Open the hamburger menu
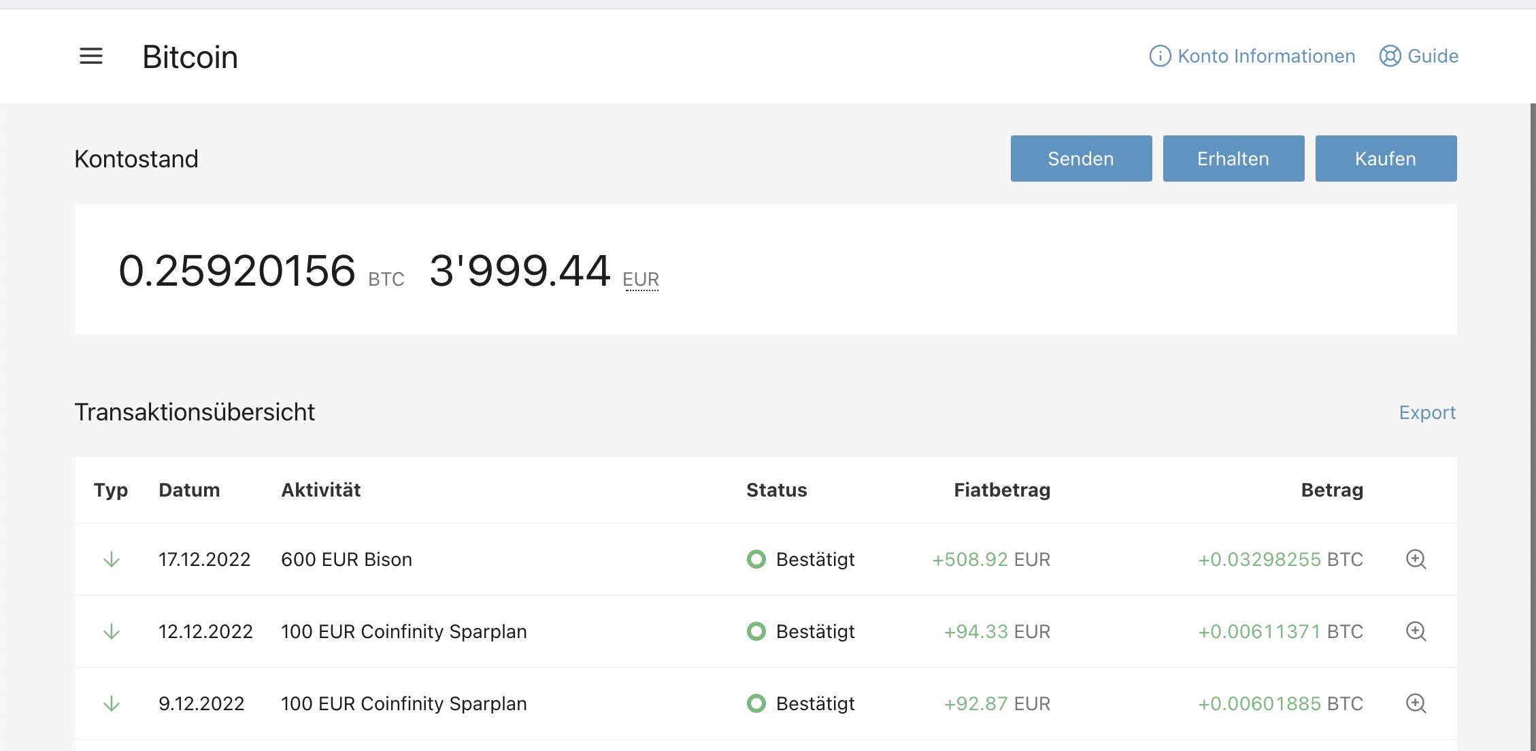Image resolution: width=1536 pixels, height=751 pixels. [90, 56]
